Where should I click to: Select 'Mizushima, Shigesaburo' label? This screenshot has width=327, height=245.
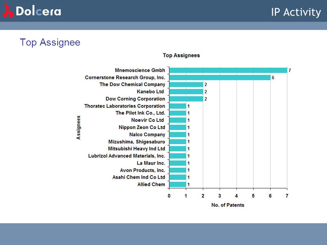[x=137, y=142]
